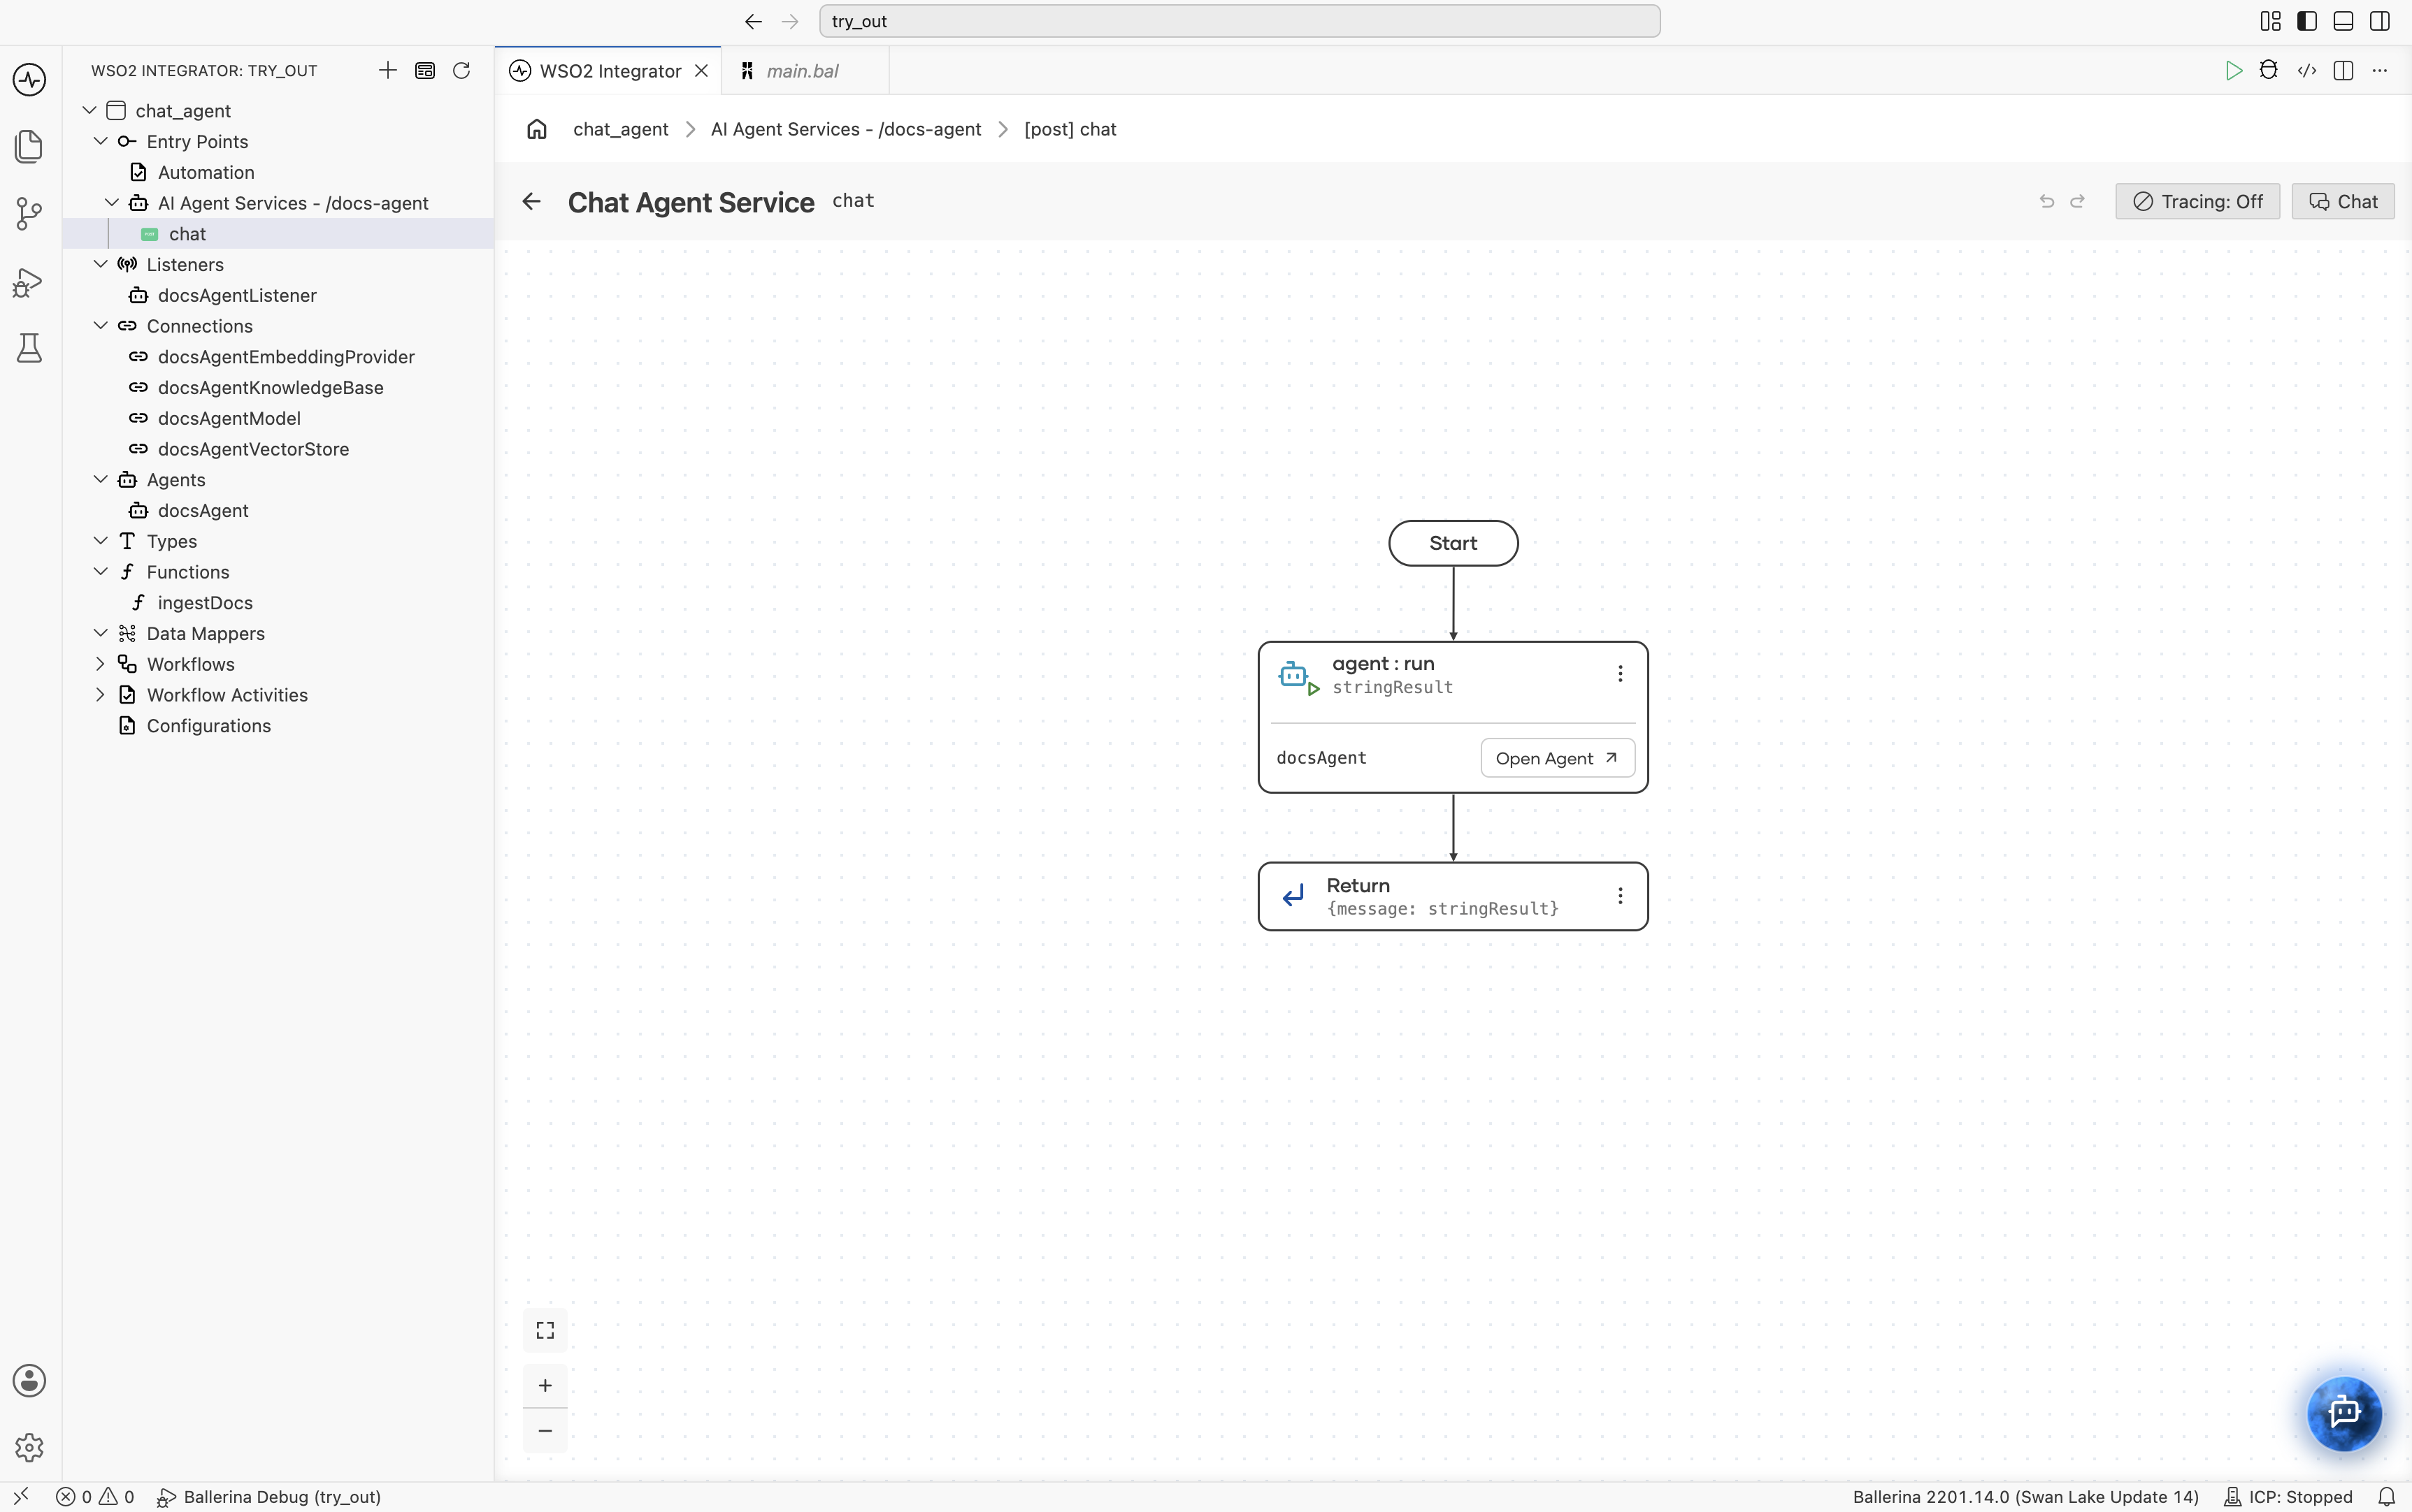Click the try_out search field
The image size is (2412, 1512).
pos(1240,21)
